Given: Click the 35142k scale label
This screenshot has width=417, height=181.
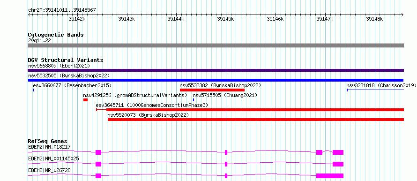Looking at the screenshot, I should pos(77,19).
